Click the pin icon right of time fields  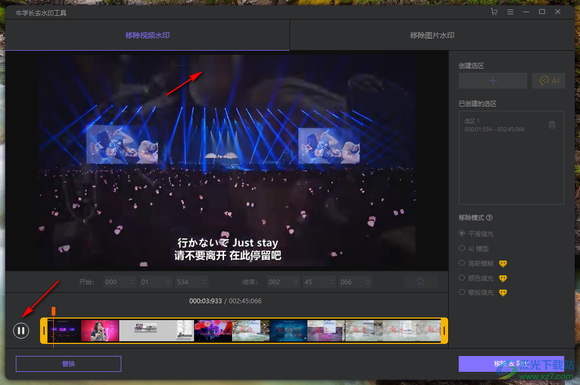[x=421, y=282]
